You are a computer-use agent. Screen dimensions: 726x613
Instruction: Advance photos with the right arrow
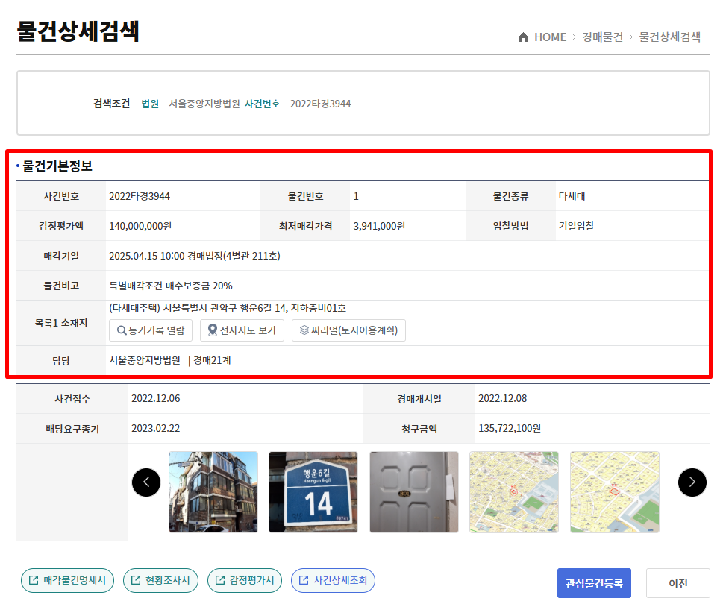pyautogui.click(x=692, y=482)
